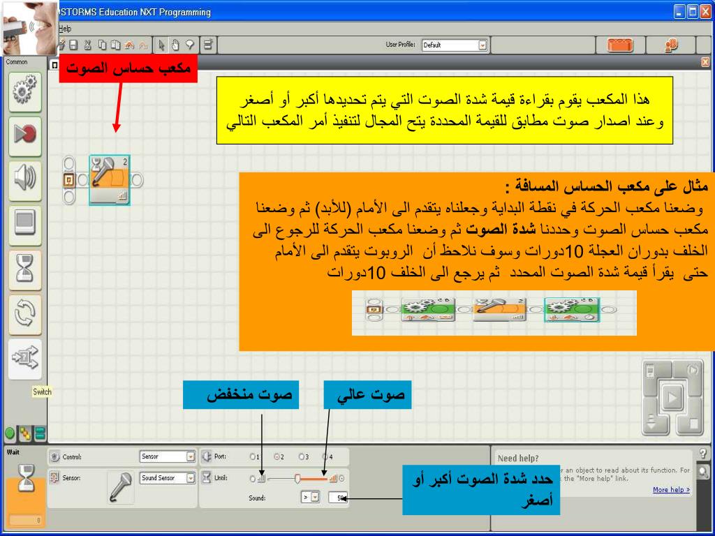Click the Until hourglass label icon
Image resolution: width=715 pixels, height=536 pixels.
[x=207, y=477]
